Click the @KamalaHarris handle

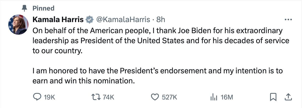tap(123, 19)
